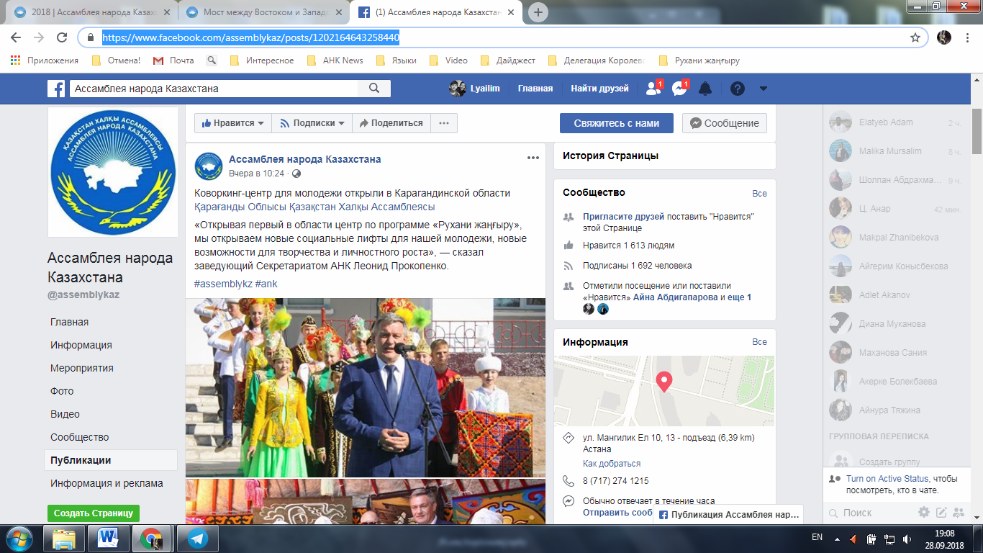This screenshot has height=553, width=983.
Task: Click the Facebook search input field
Action: coord(214,89)
